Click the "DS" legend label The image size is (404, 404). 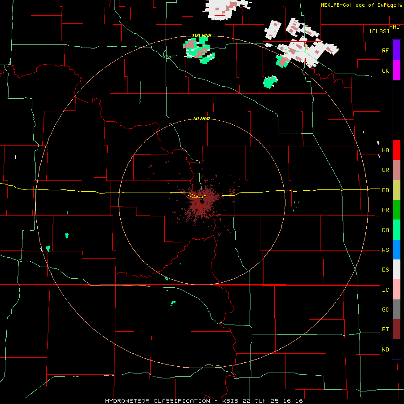385,270
